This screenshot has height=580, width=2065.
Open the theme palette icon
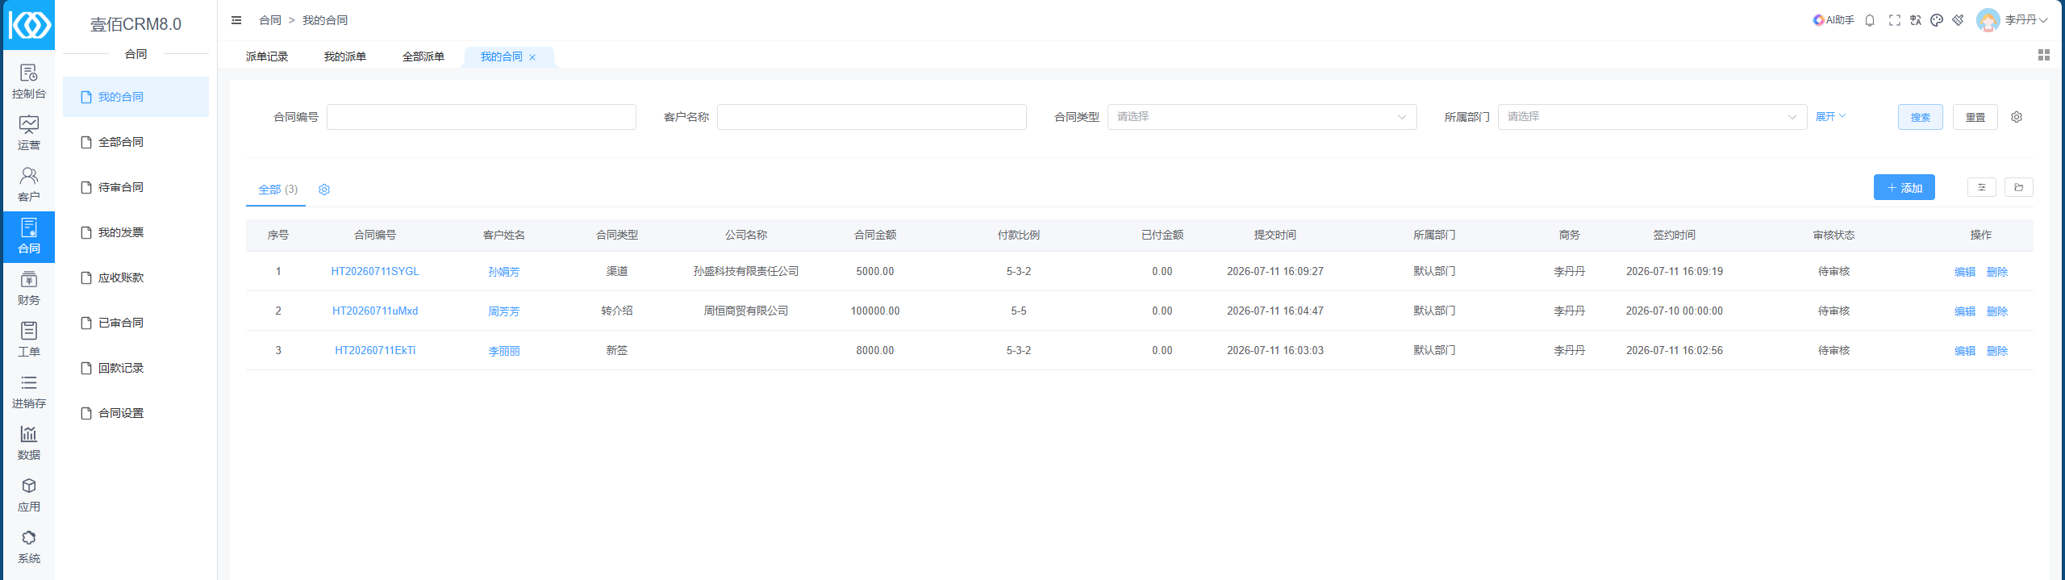click(x=1937, y=20)
